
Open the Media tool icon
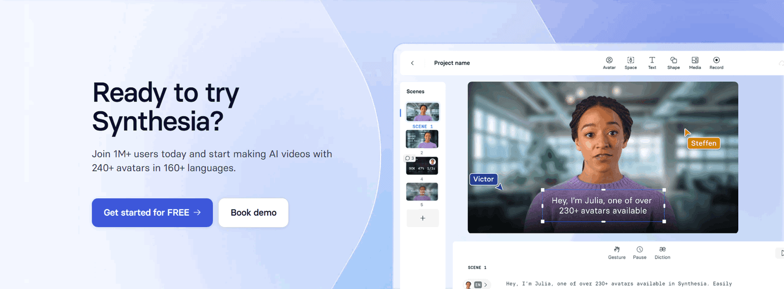click(x=695, y=63)
